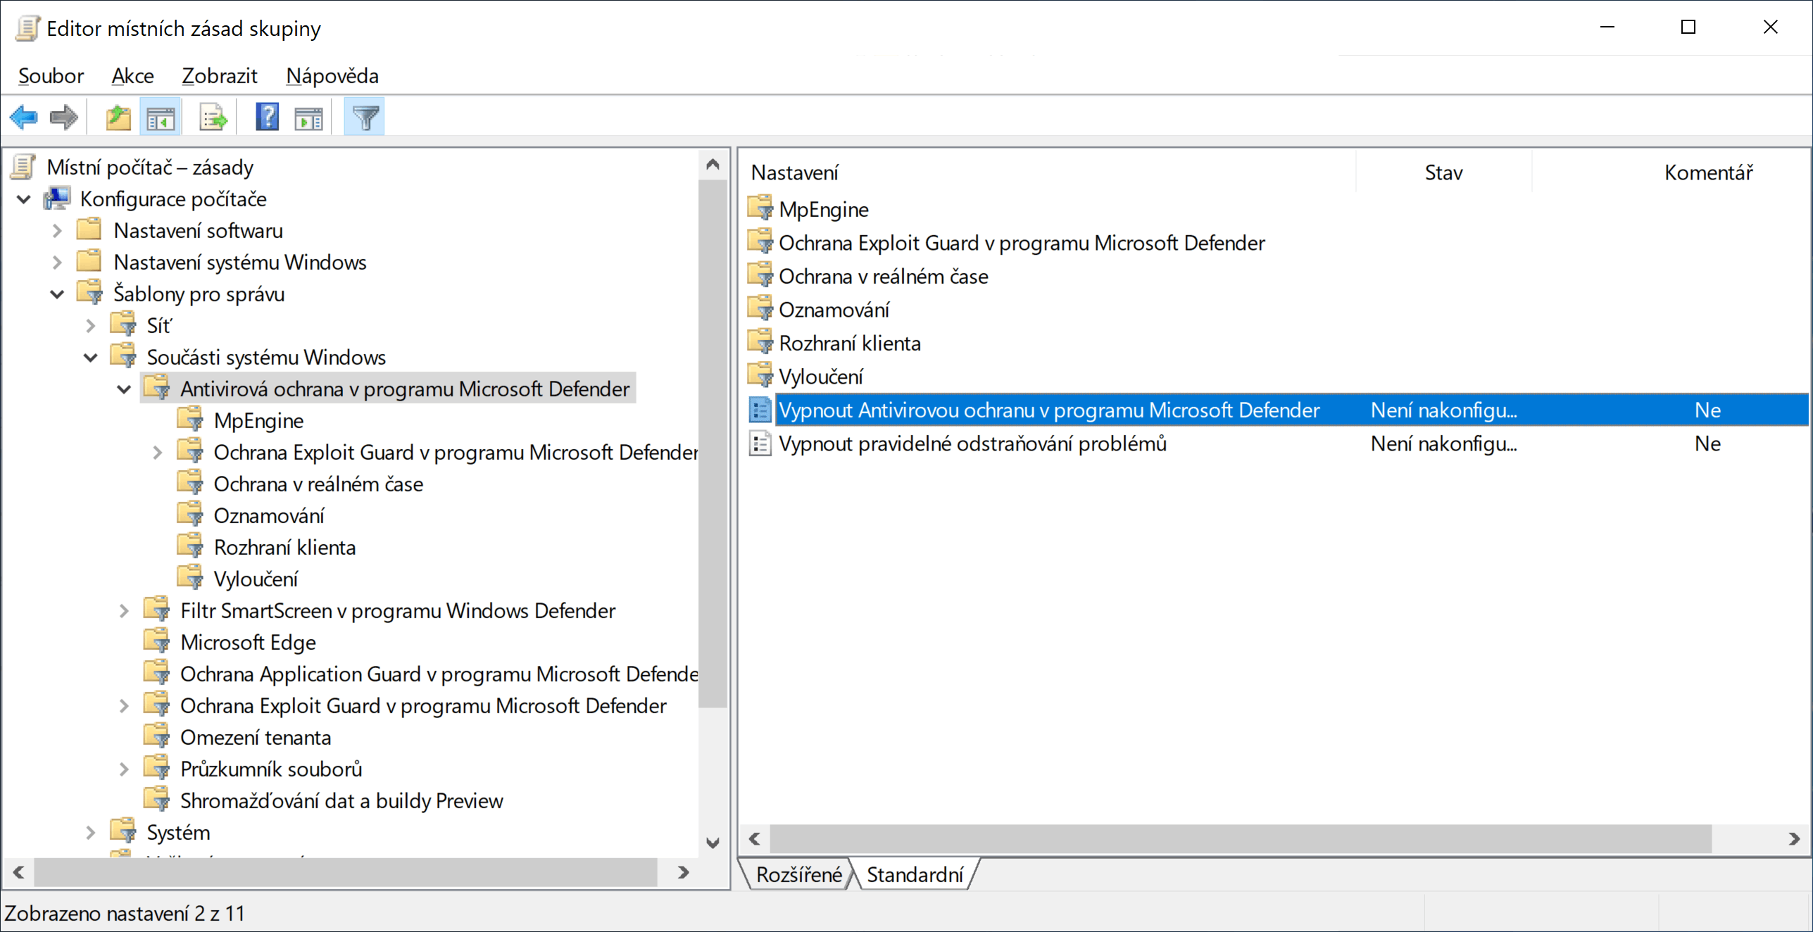1813x932 pixels.
Task: Click the Stav column header
Action: (1443, 172)
